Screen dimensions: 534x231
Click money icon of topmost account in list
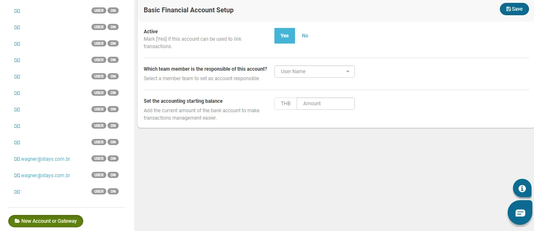pos(17,11)
